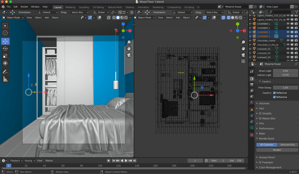This screenshot has width=299, height=174.
Task: Expand the CHAMBRE 2 outliner row
Action: click(250, 28)
